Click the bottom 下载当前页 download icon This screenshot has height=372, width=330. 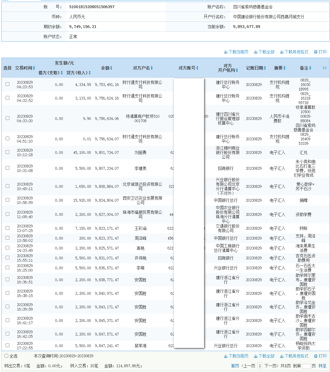(226, 356)
